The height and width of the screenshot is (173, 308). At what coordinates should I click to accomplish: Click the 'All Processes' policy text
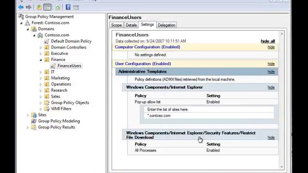click(145, 150)
